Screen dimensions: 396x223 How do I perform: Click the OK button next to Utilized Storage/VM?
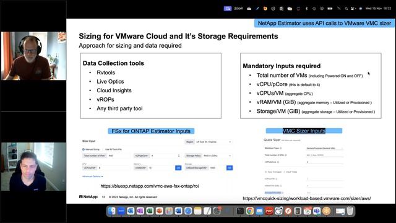click(230, 168)
